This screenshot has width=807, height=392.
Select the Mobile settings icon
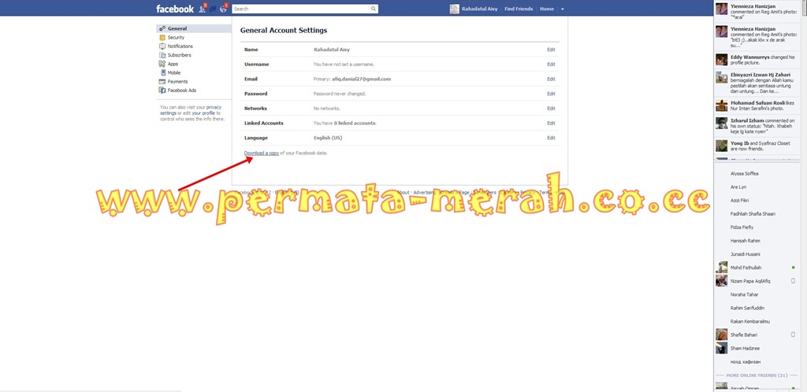[x=162, y=72]
